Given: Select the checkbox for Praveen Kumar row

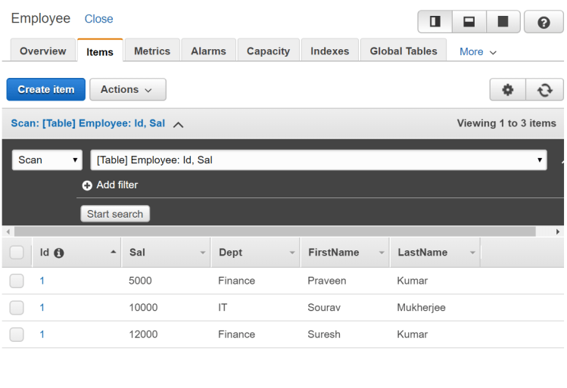Looking at the screenshot, I should point(17,281).
